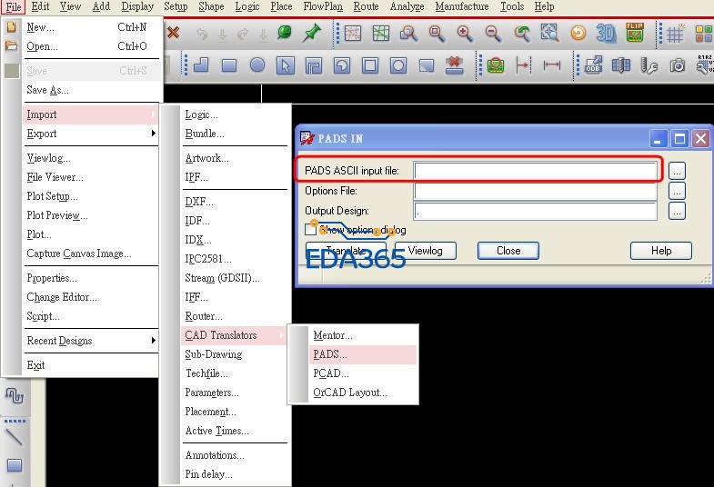Click the zoom fit magnifier icon

point(437,34)
